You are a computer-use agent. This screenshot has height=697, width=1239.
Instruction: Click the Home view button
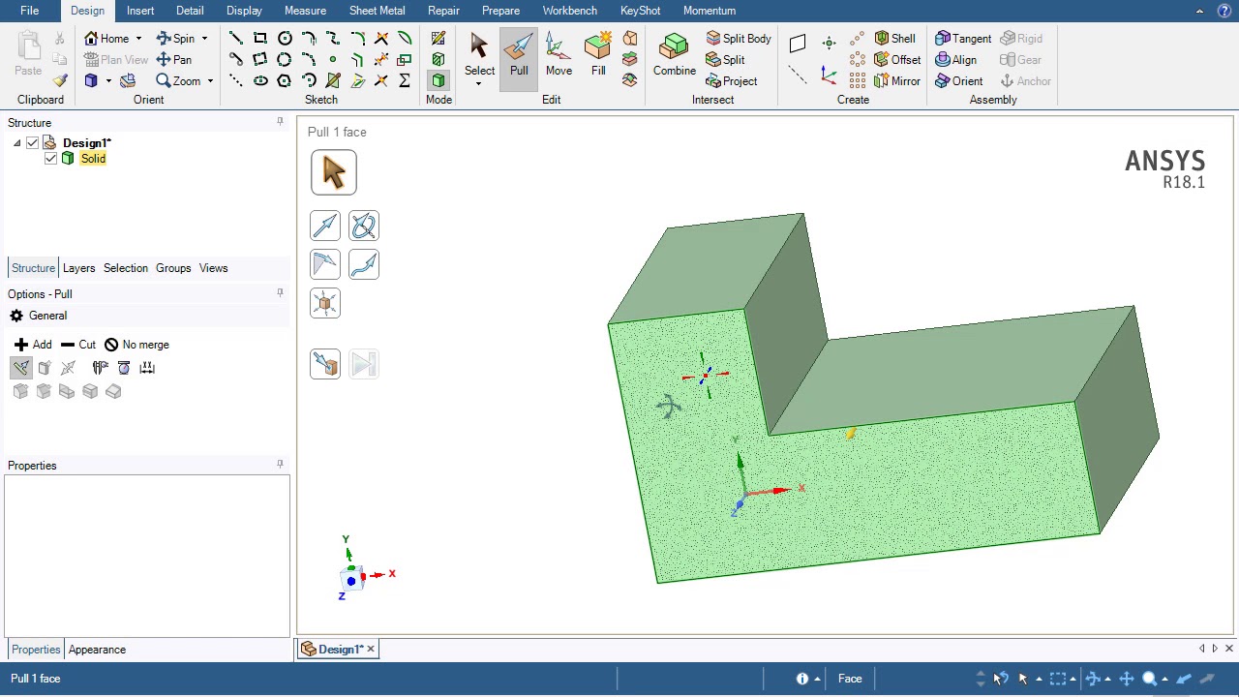point(106,39)
